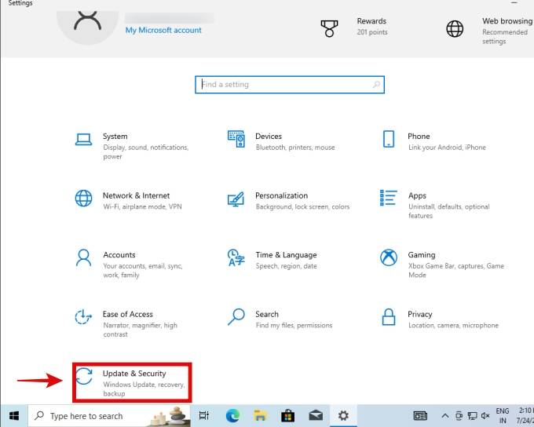This screenshot has height=427, width=534.
Task: Click the Rewards medal icon
Action: [x=329, y=28]
